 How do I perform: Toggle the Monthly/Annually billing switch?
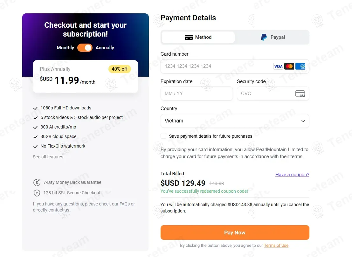point(85,48)
